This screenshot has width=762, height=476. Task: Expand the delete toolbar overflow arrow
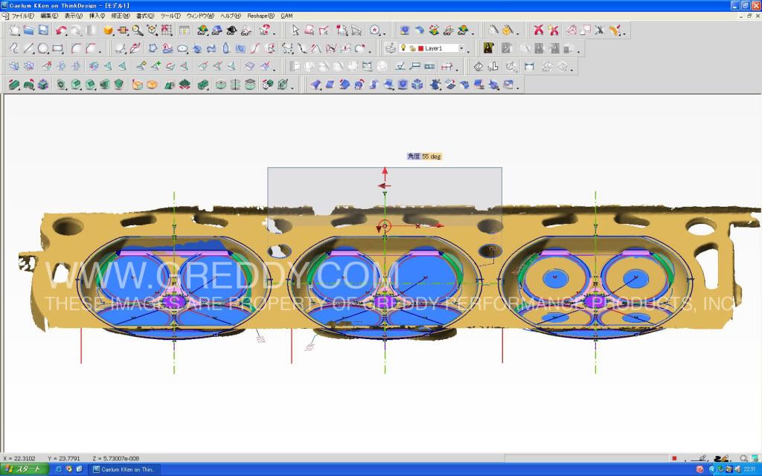(x=624, y=33)
